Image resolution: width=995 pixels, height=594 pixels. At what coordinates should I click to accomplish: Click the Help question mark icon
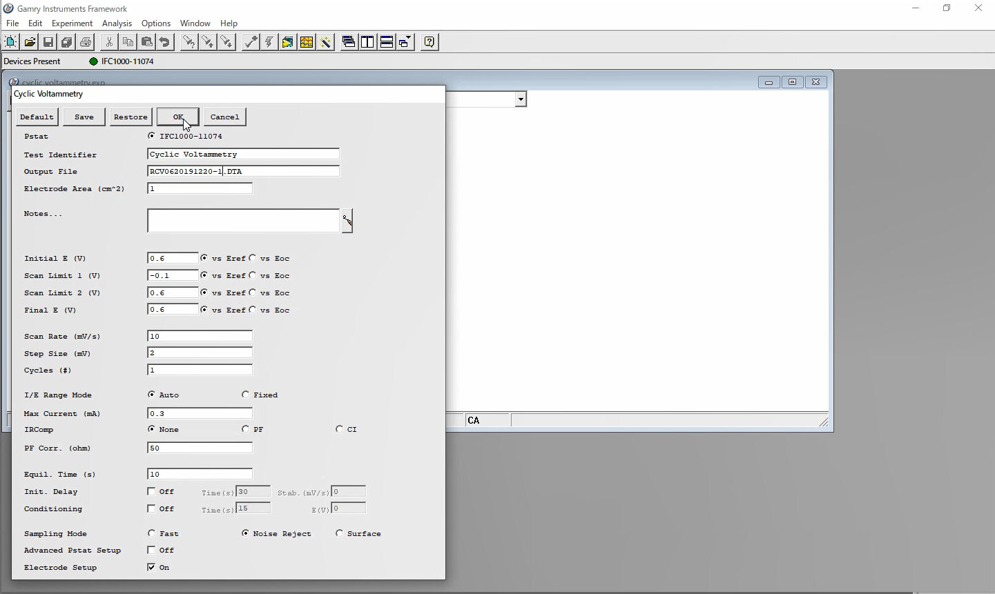(429, 42)
